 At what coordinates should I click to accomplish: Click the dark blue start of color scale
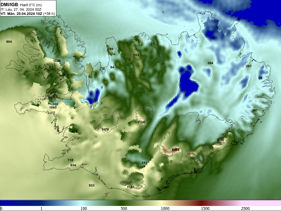(4, 203)
